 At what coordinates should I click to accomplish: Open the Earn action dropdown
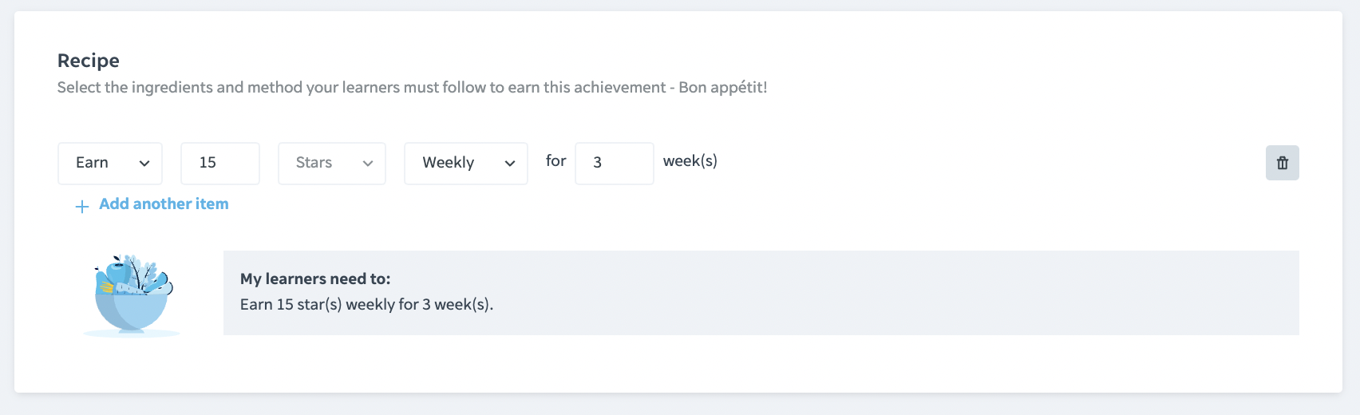click(110, 164)
